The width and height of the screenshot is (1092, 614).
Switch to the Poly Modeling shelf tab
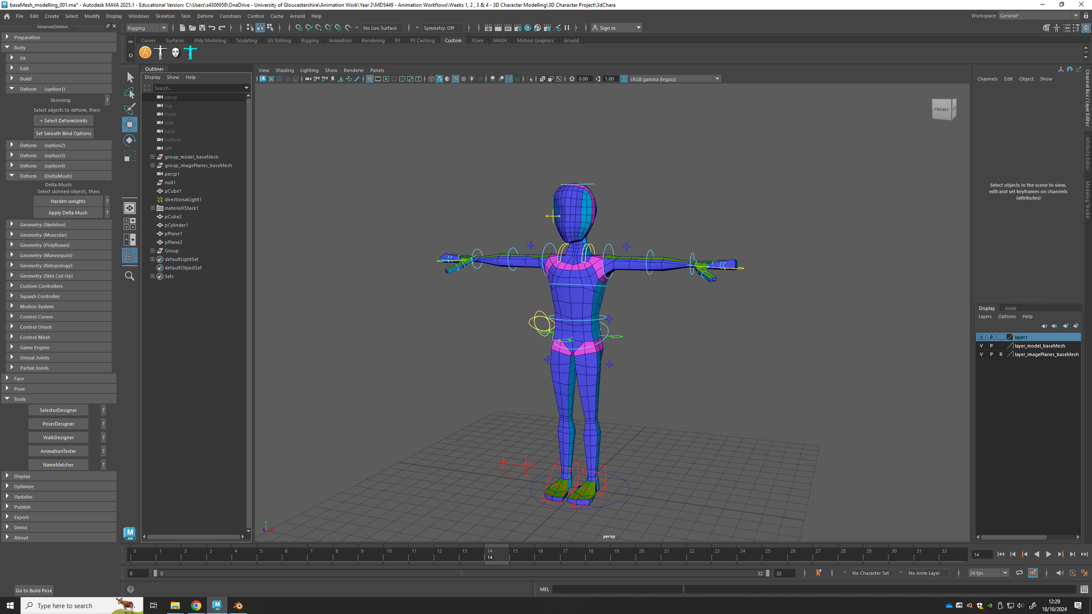click(x=210, y=41)
